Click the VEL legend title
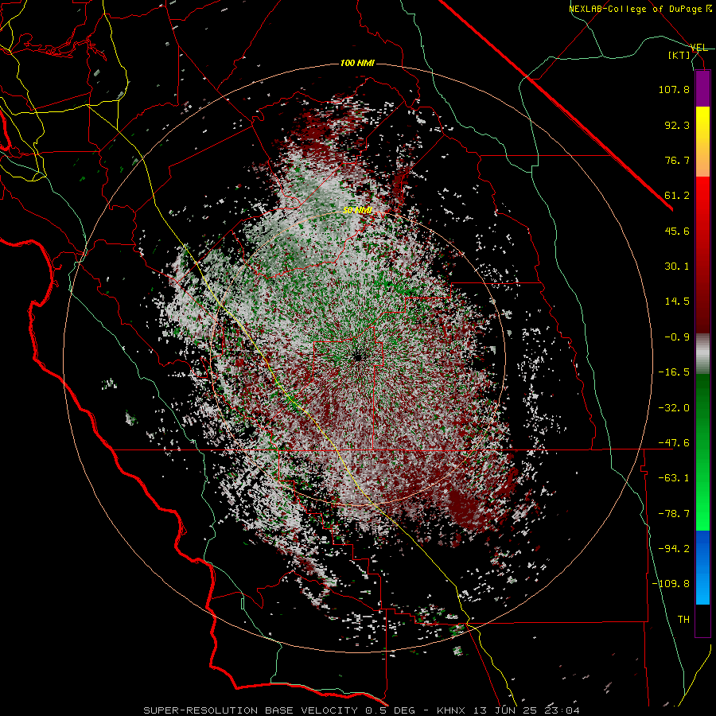 (x=698, y=48)
